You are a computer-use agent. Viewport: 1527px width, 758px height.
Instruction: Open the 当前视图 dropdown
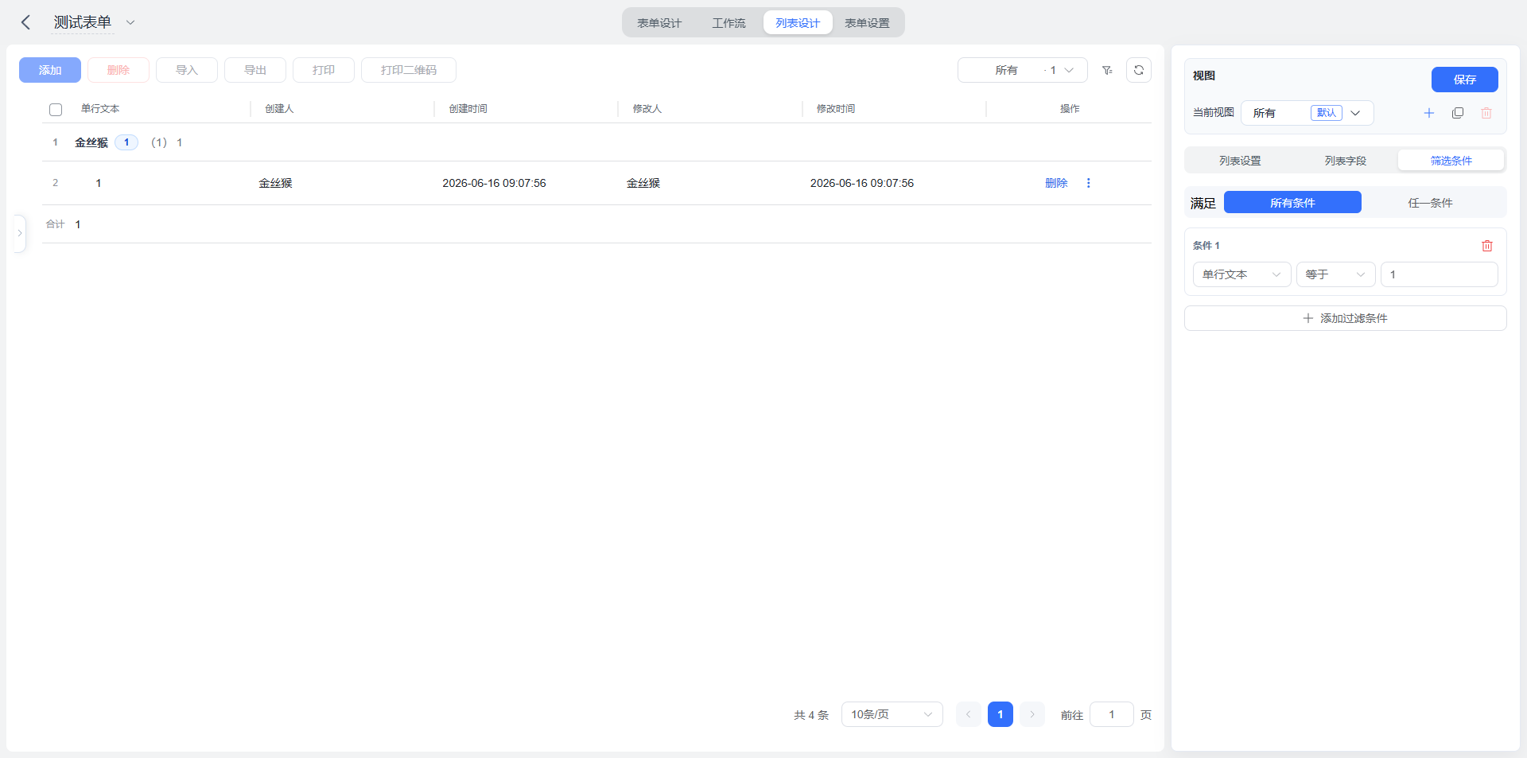1307,113
